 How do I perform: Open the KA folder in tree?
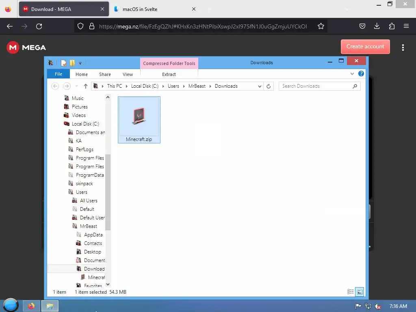pos(78,141)
